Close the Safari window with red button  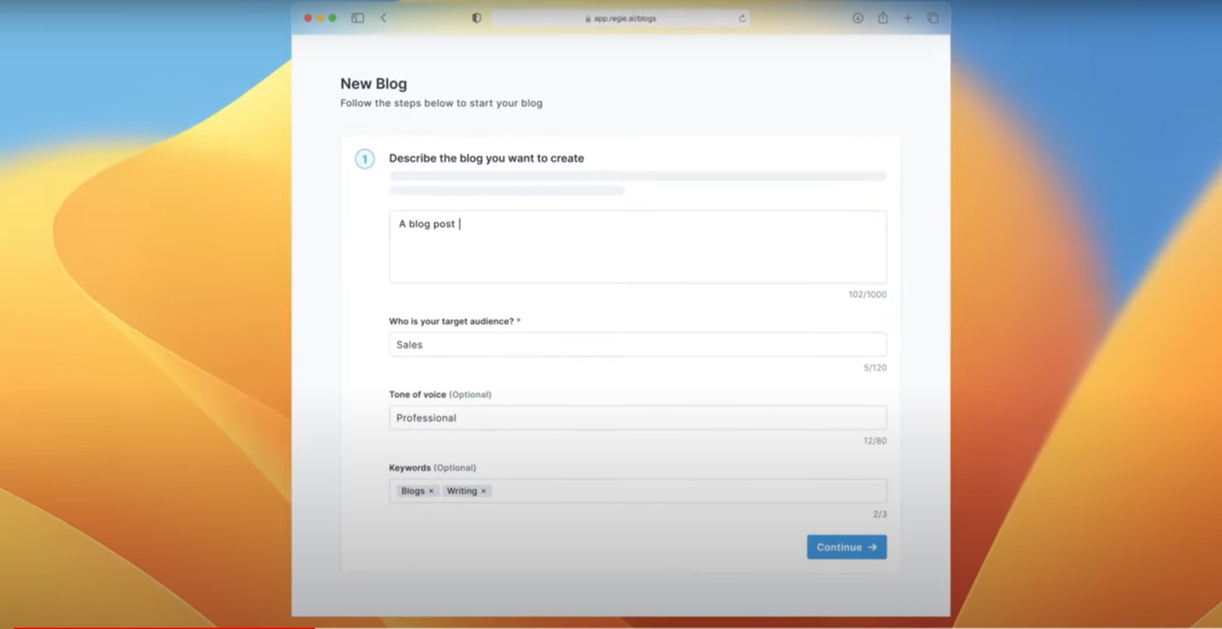tap(308, 18)
